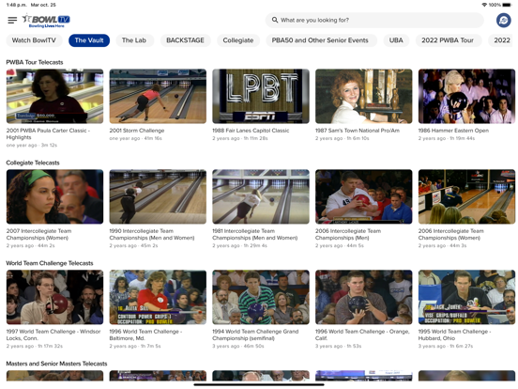The image size is (518, 389).
Task: Open the LPBT ESPN 1988 Fair Lanes thumbnail
Action: (261, 96)
